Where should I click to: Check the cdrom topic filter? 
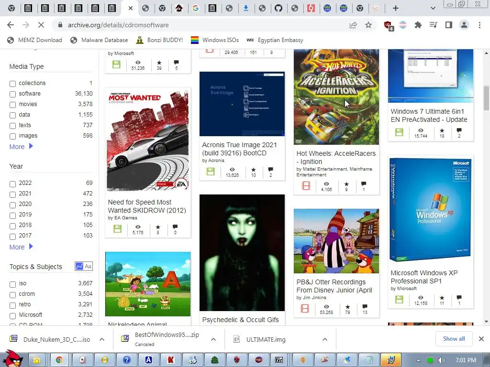12,295
